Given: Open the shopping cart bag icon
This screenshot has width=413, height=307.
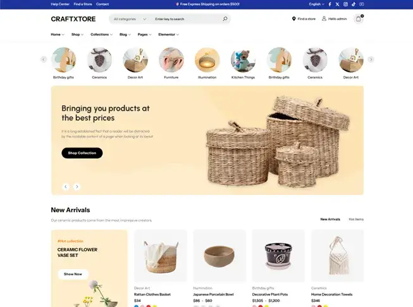Looking at the screenshot, I should pos(358,19).
